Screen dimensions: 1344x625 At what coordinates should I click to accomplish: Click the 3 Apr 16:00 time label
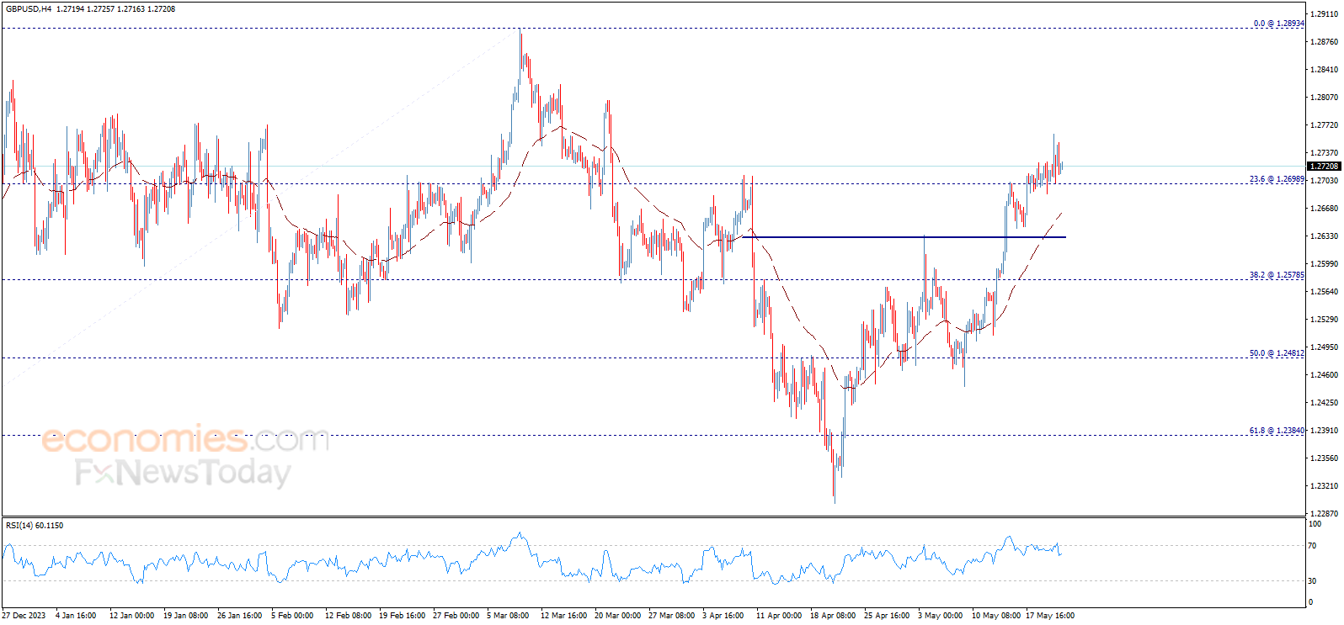(723, 616)
